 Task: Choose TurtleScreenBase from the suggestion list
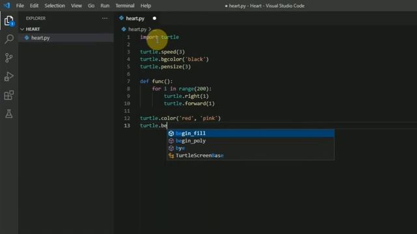point(250,155)
